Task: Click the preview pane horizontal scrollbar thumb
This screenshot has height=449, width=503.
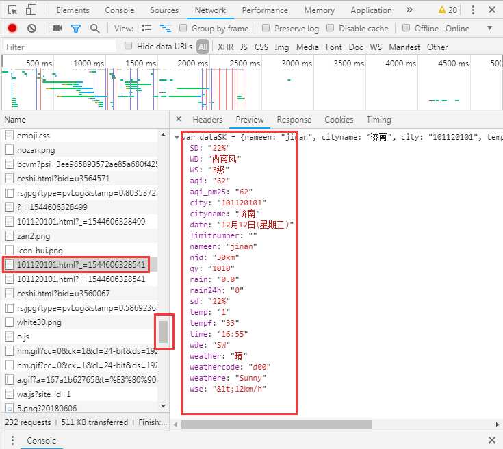Action: tap(276, 424)
